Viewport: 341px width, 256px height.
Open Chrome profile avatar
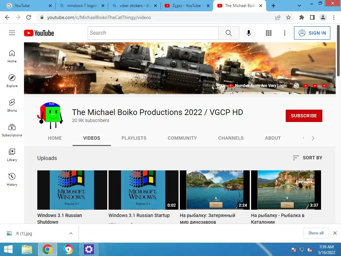point(323,17)
